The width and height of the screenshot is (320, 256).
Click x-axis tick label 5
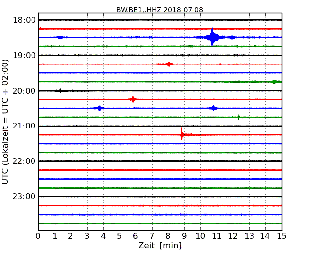(x=120, y=236)
